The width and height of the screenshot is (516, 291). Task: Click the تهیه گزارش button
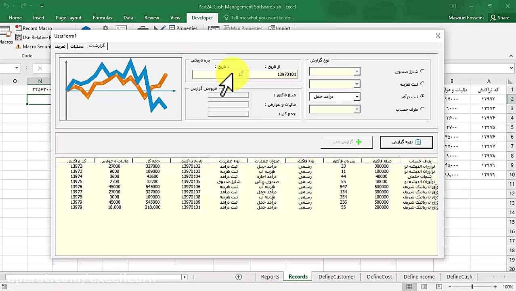(x=406, y=142)
